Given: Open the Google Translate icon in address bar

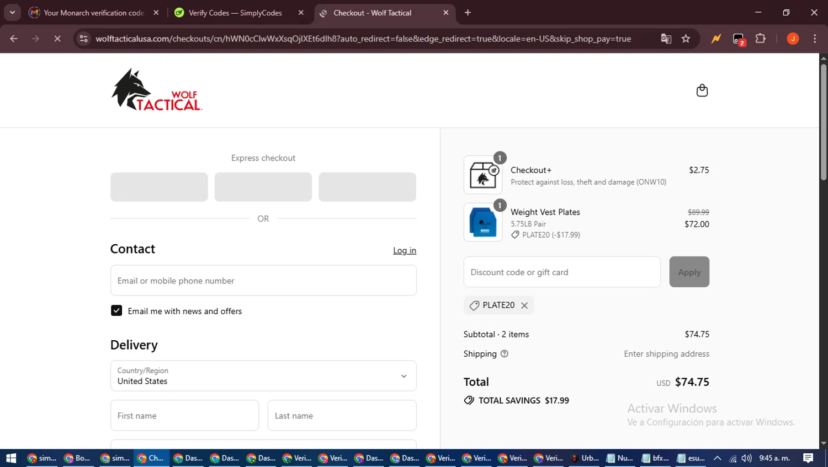Looking at the screenshot, I should coord(666,39).
